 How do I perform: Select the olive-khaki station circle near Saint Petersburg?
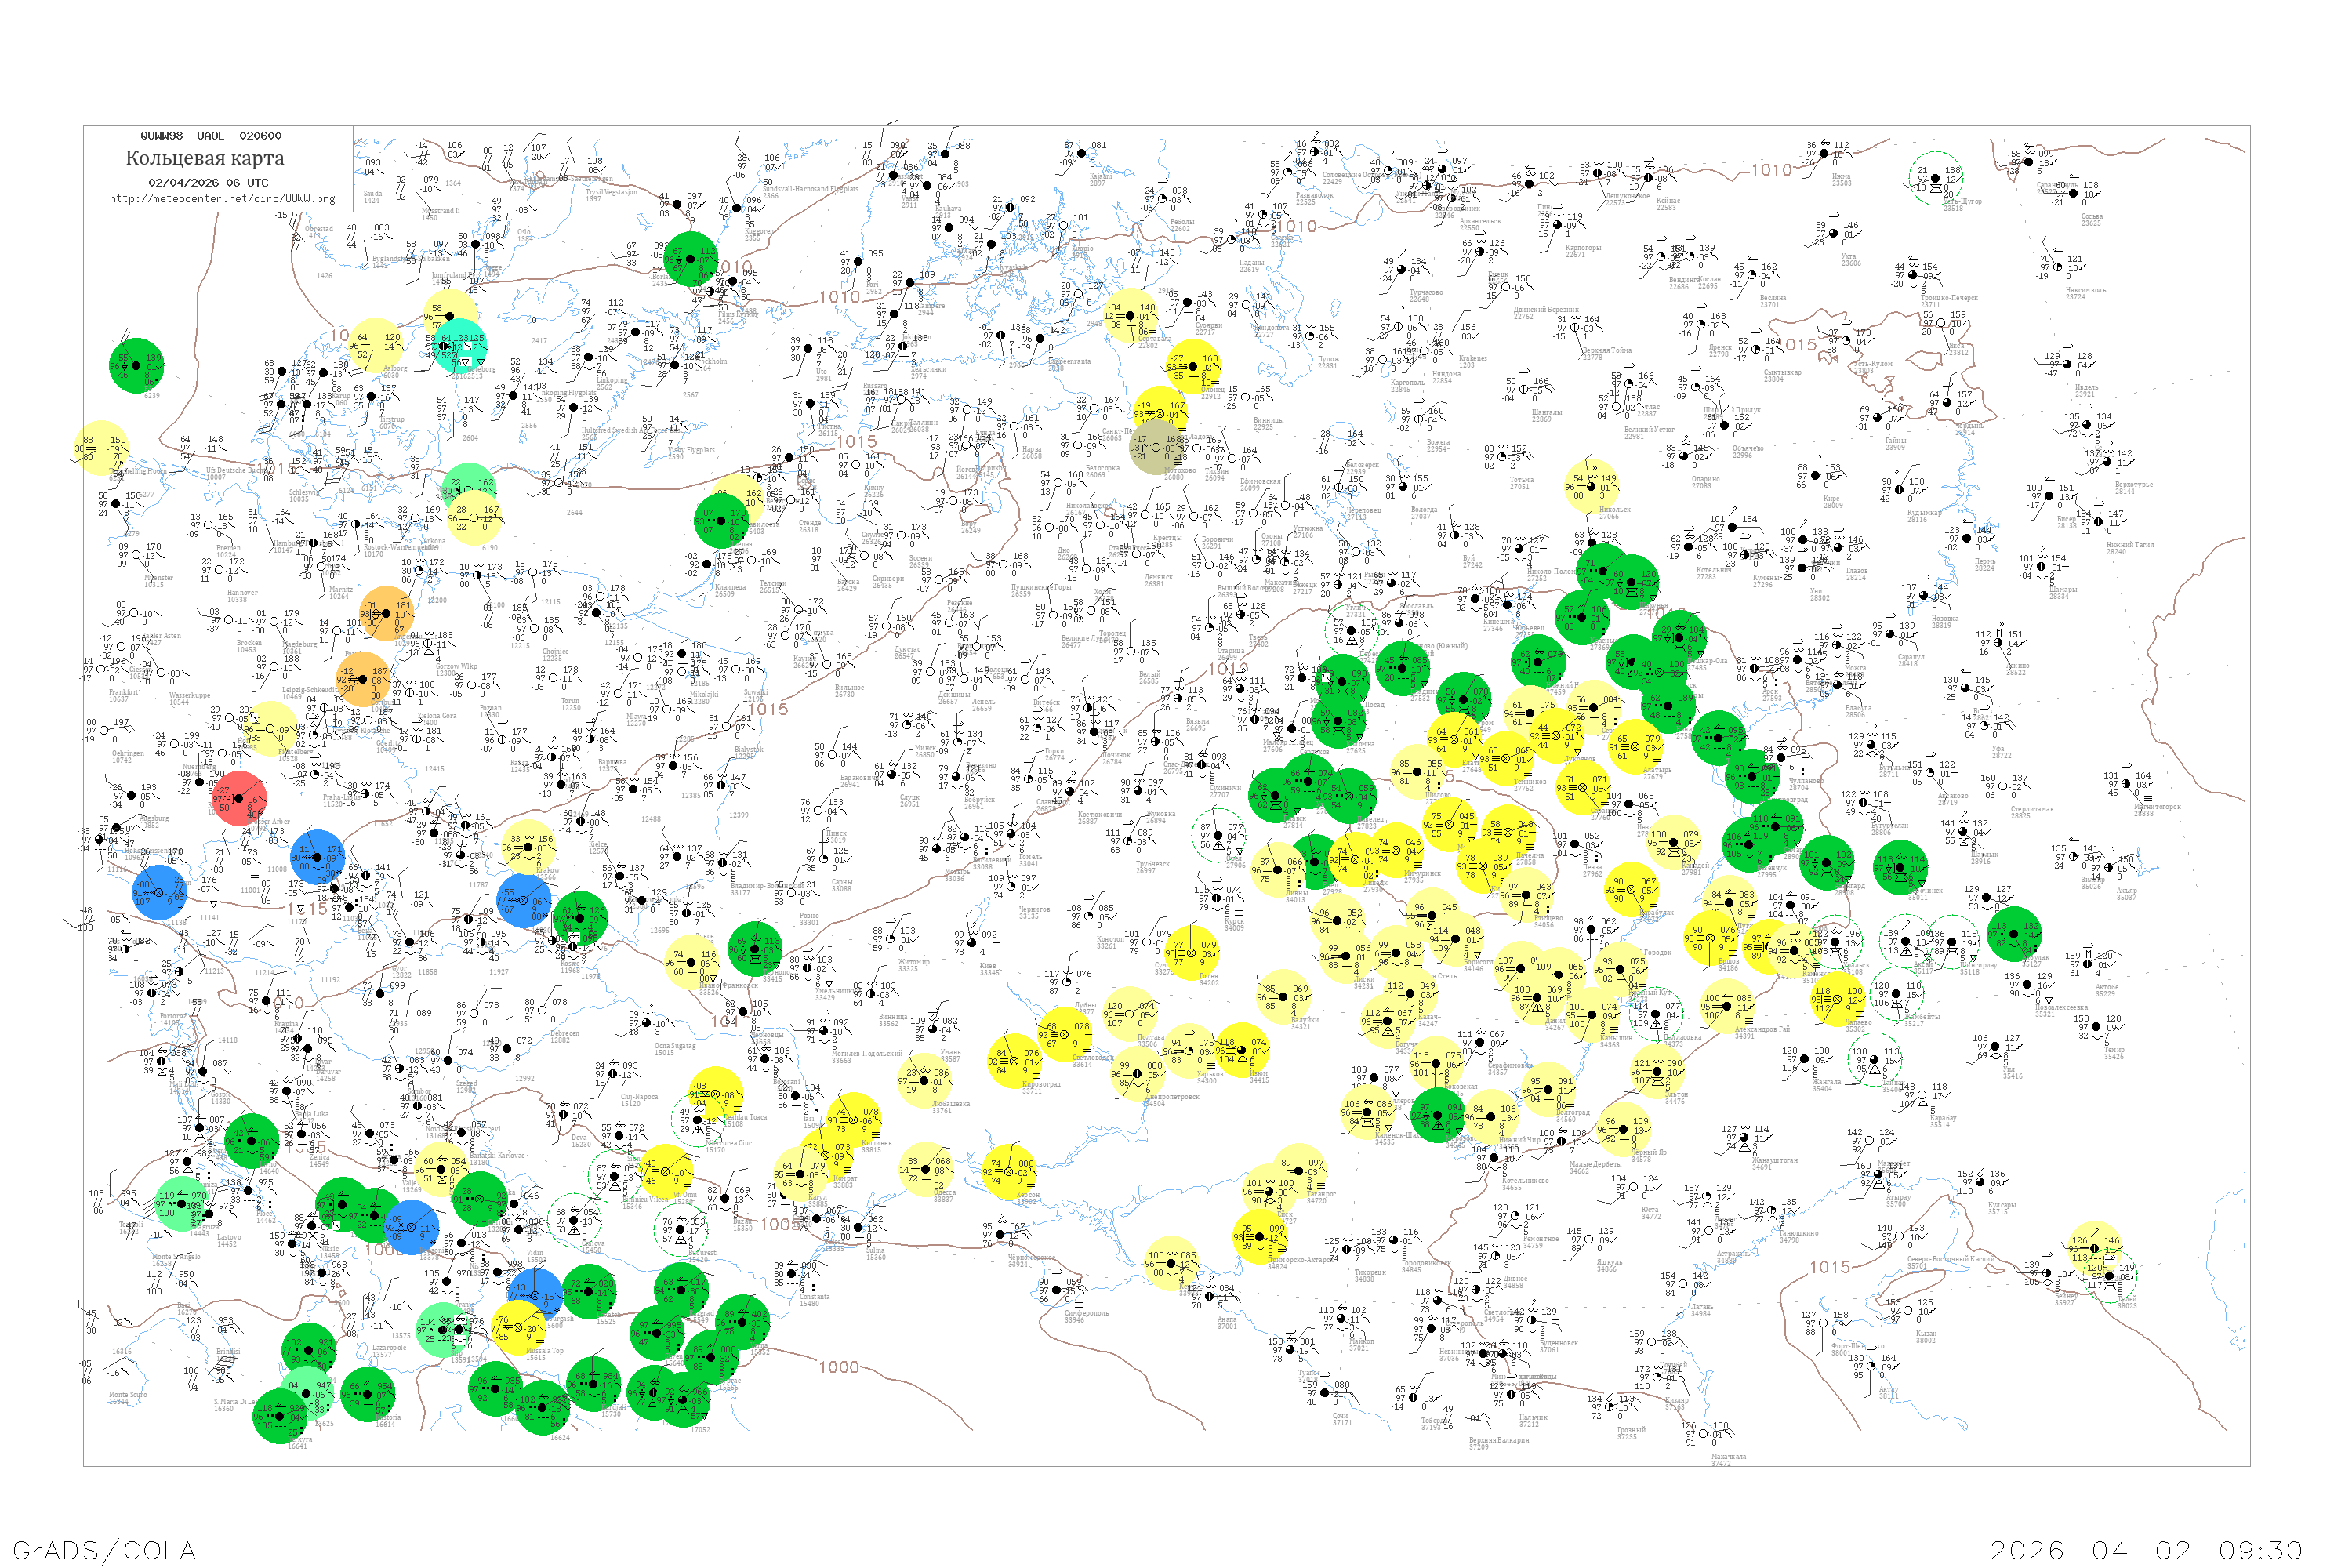[x=1156, y=447]
